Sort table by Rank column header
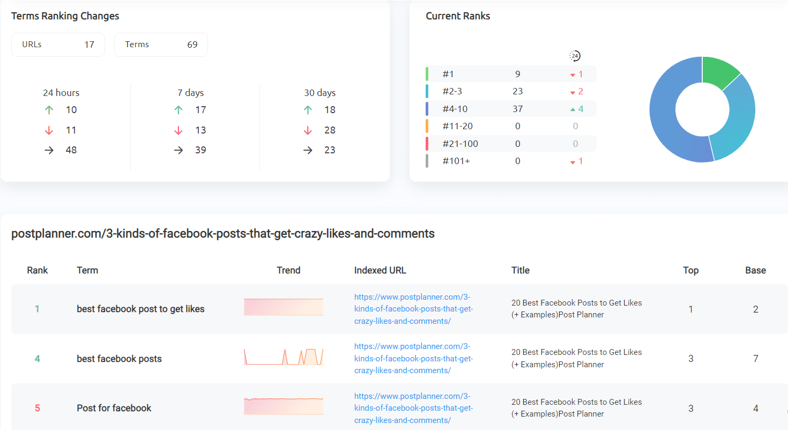 coord(38,270)
